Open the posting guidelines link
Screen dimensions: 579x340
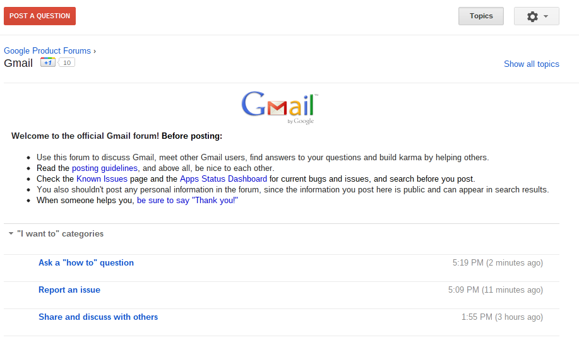click(x=105, y=168)
